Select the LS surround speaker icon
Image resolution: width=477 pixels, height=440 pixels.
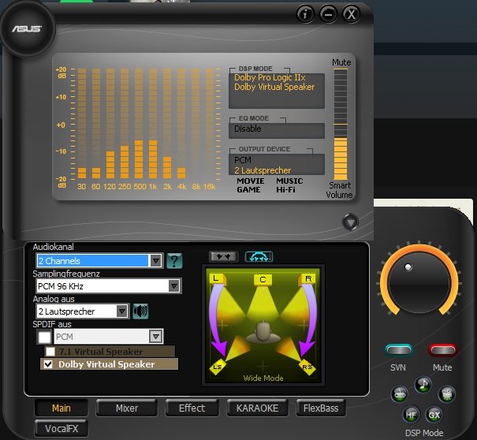[218, 367]
